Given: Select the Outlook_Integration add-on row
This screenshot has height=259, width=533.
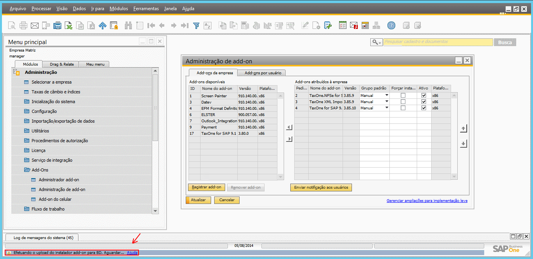Looking at the screenshot, I should coord(233,121).
